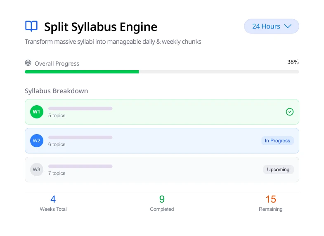This screenshot has width=324, height=236.
Task: Select the Week 3 row with 7 topics
Action: 162,170
